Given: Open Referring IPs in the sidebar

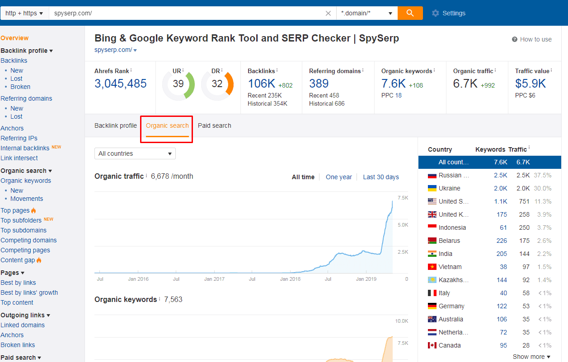Looking at the screenshot, I should point(19,138).
